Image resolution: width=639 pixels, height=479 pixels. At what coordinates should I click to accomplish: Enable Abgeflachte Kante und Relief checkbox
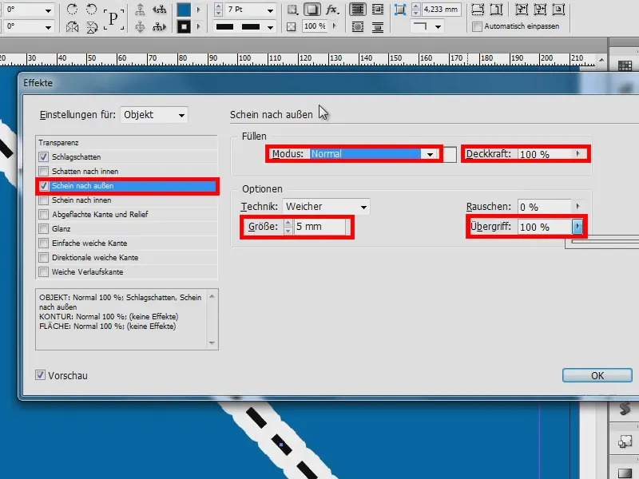click(44, 214)
